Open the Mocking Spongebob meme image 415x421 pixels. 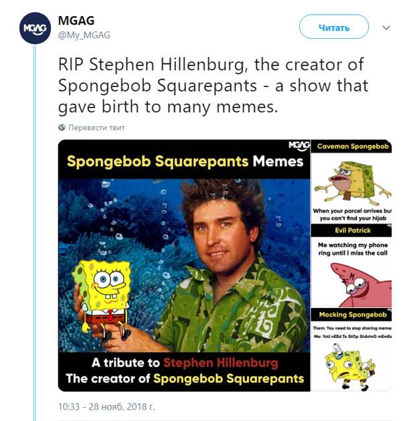(x=351, y=350)
